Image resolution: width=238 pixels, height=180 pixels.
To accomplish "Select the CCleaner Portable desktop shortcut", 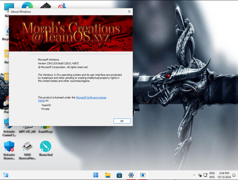I will (x=6, y=105).
